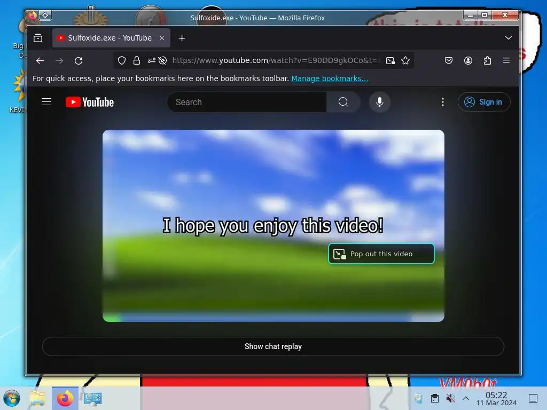Open site permissions icon in URL bar

[151, 60]
